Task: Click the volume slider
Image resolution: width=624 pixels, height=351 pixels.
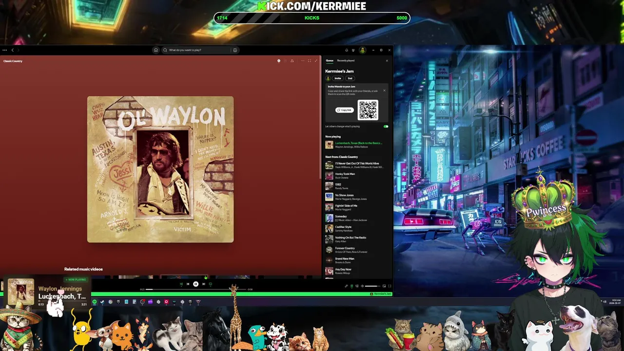Action: pos(372,286)
